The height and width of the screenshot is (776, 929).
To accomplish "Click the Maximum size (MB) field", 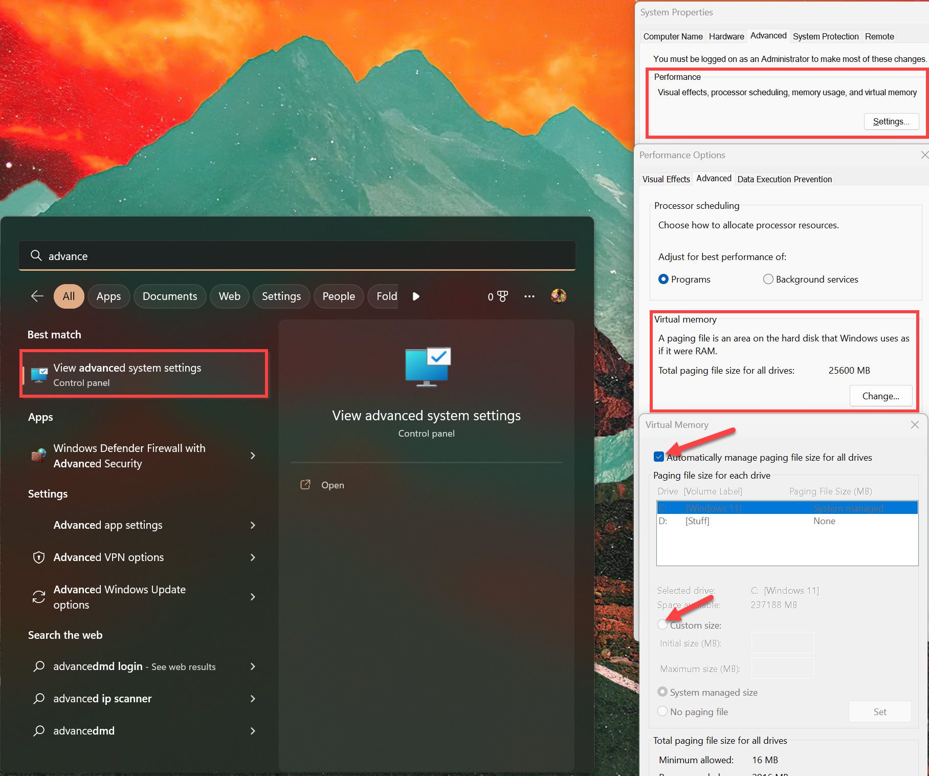I will tap(782, 669).
